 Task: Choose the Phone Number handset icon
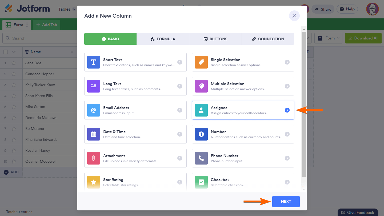pyautogui.click(x=201, y=158)
